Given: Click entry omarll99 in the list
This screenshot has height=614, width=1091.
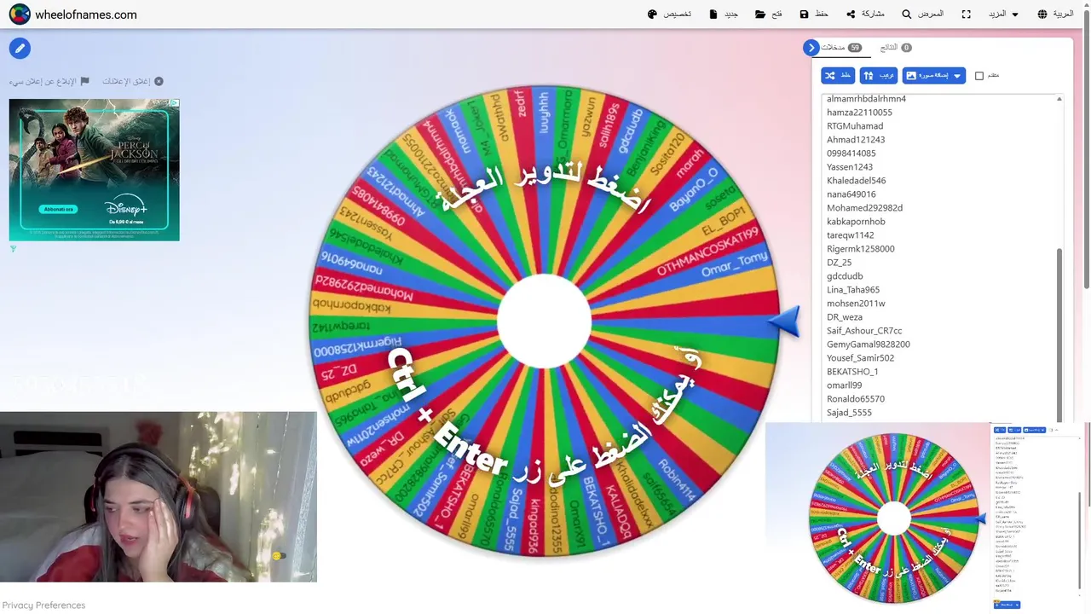Looking at the screenshot, I should (x=844, y=385).
